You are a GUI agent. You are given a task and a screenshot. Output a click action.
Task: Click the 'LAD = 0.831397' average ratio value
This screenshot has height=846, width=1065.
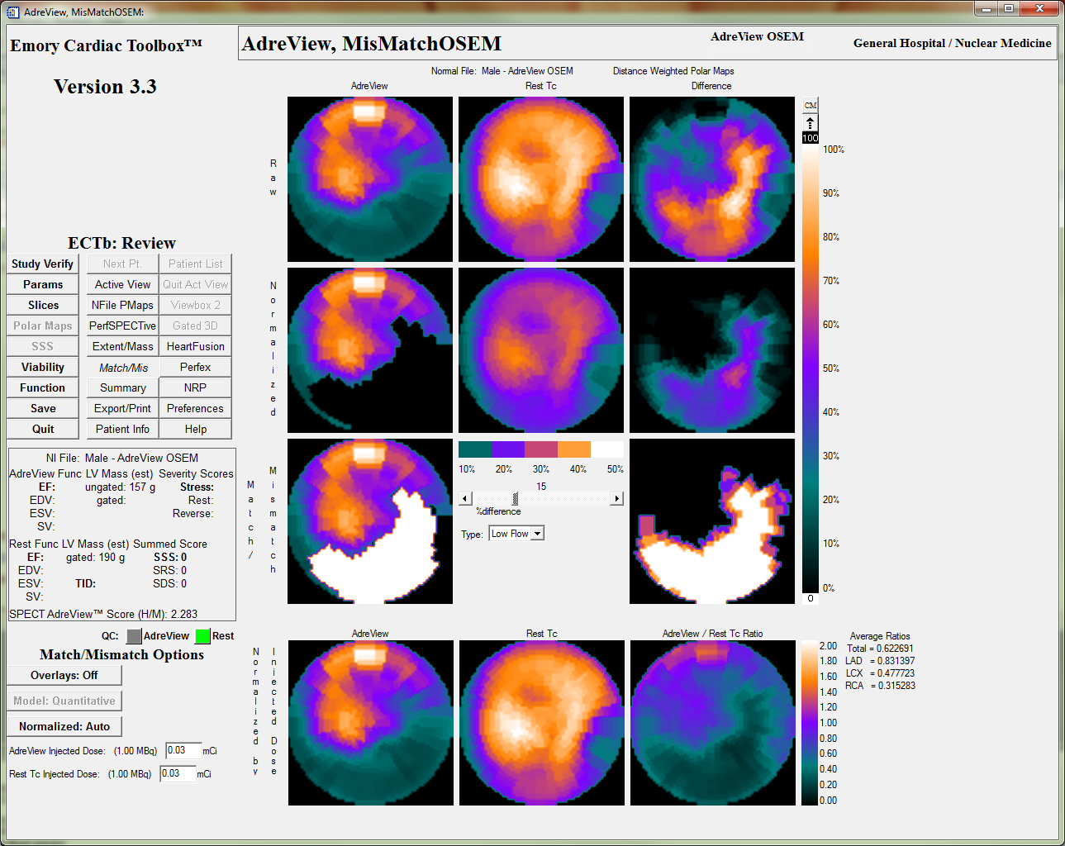click(880, 661)
